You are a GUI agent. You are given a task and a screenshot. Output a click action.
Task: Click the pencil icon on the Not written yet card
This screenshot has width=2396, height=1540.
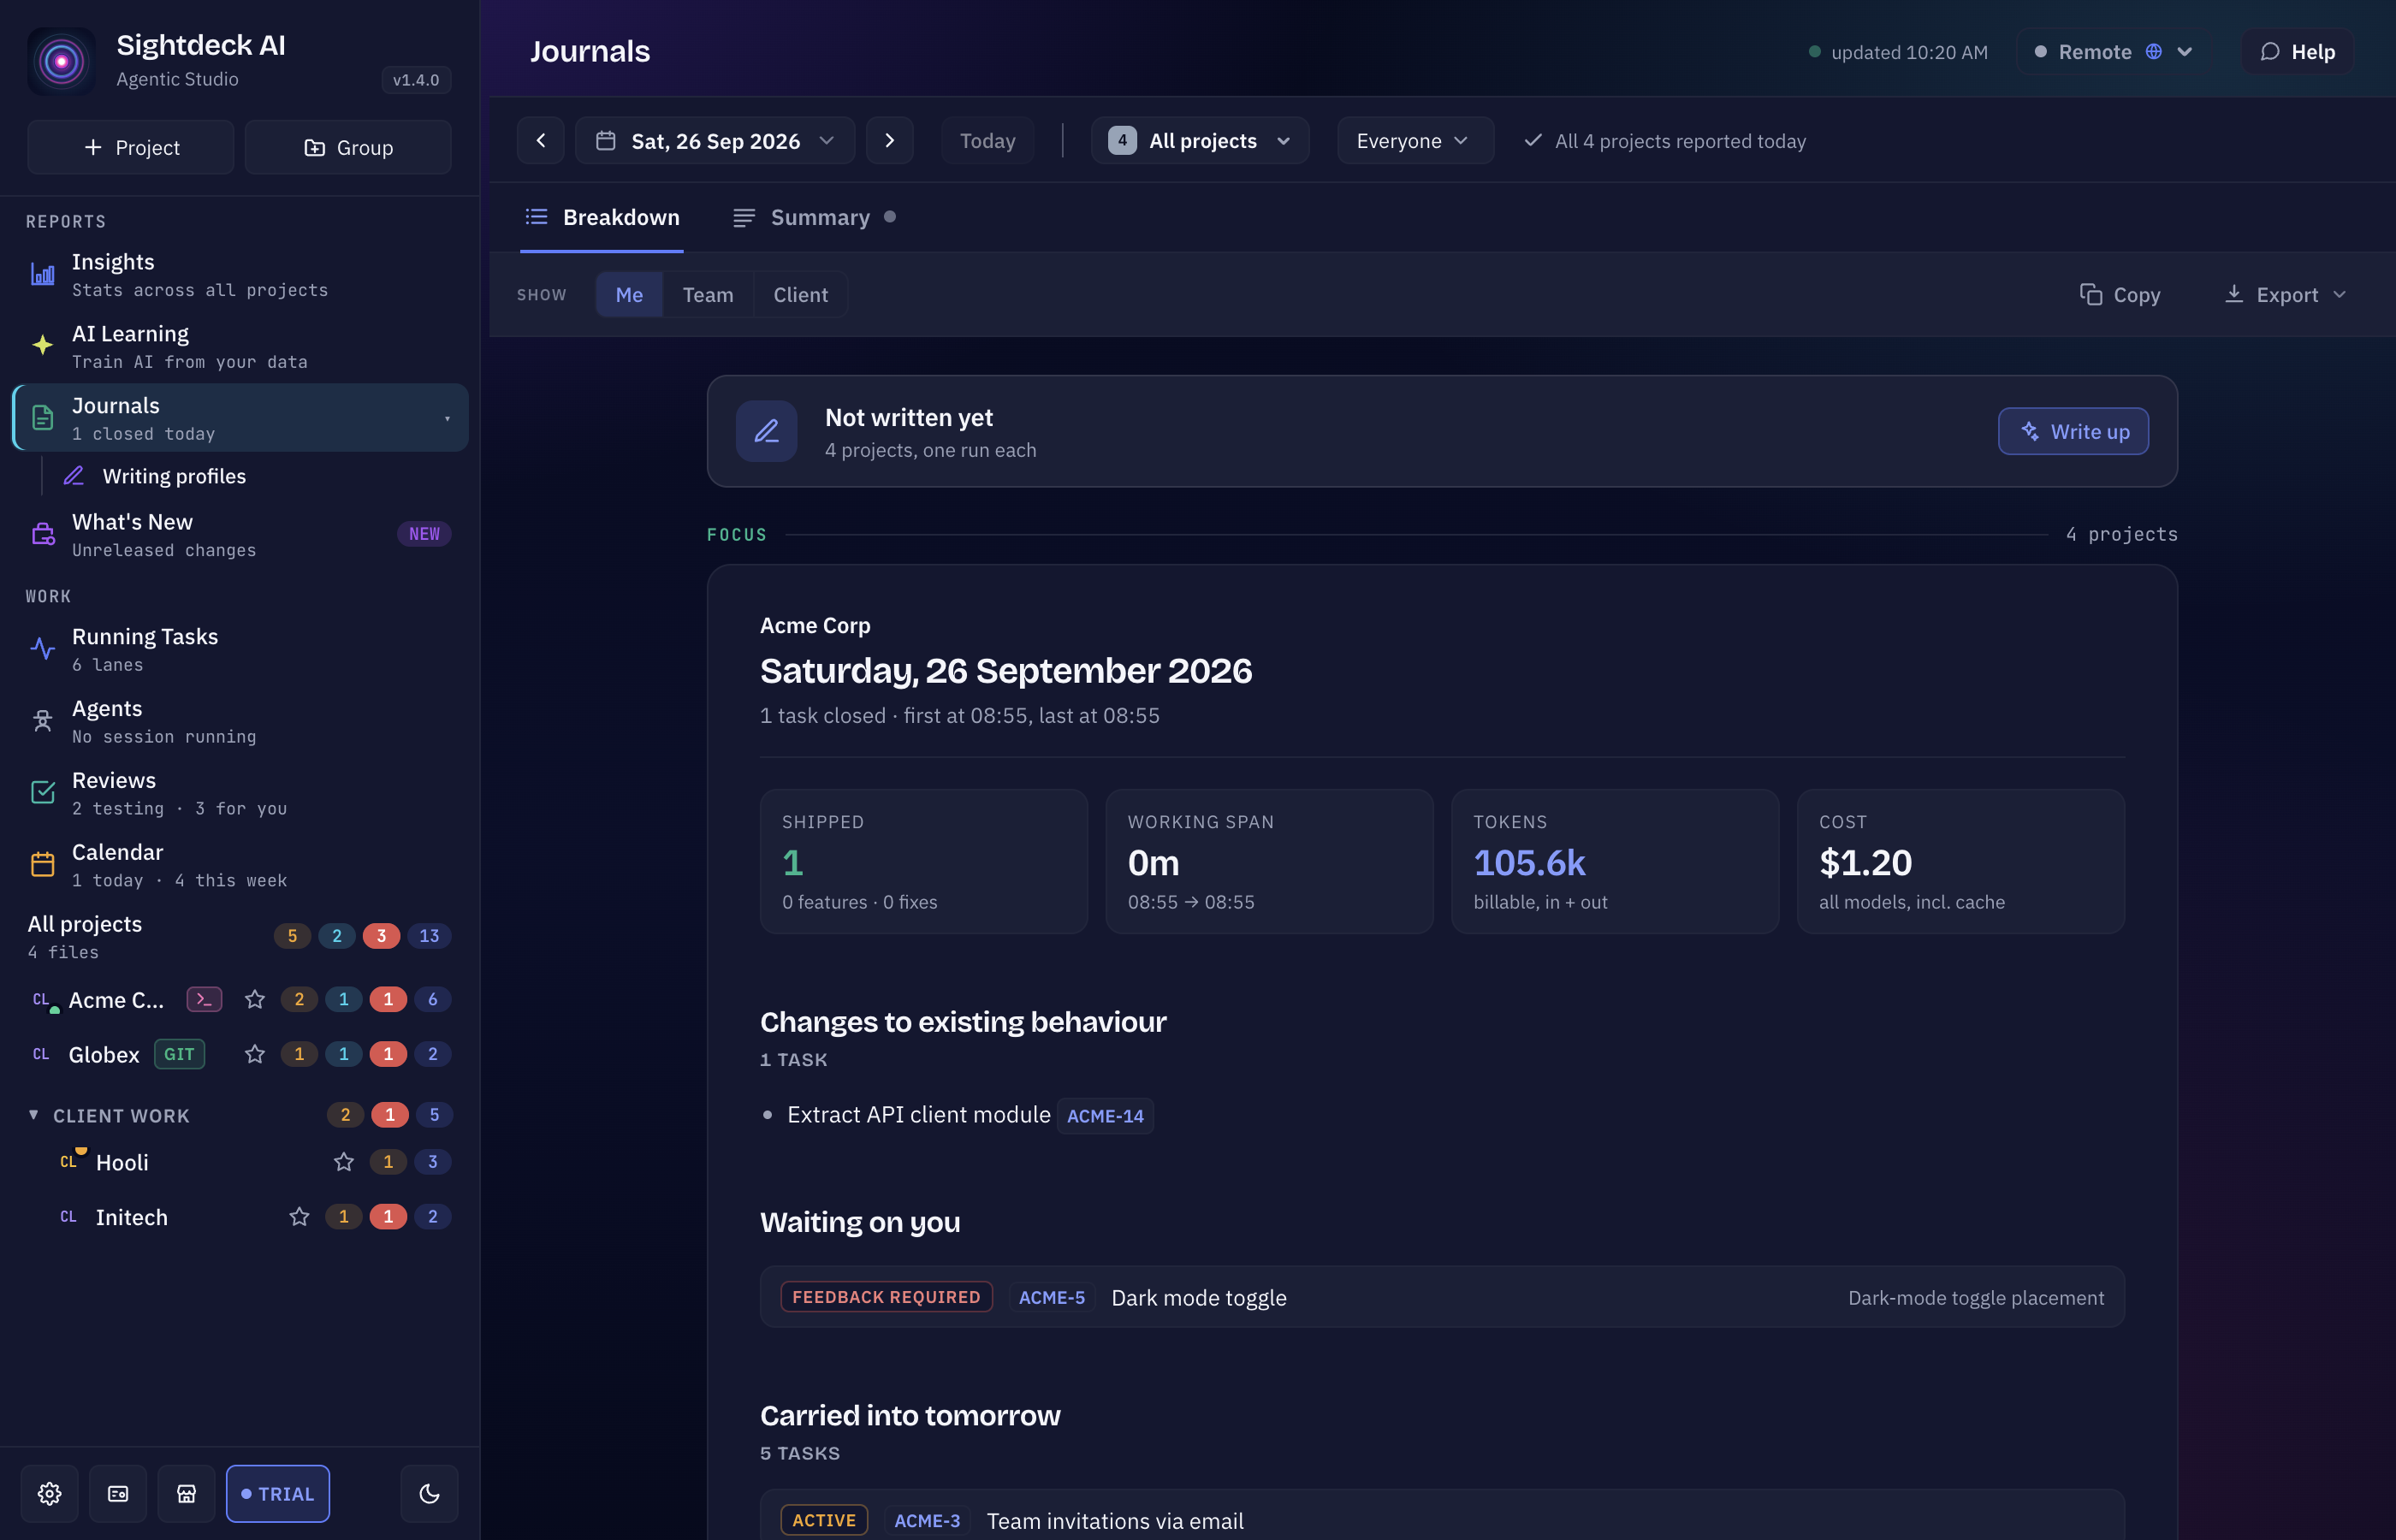766,431
